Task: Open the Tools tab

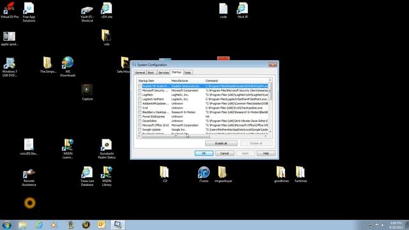Action: click(187, 72)
